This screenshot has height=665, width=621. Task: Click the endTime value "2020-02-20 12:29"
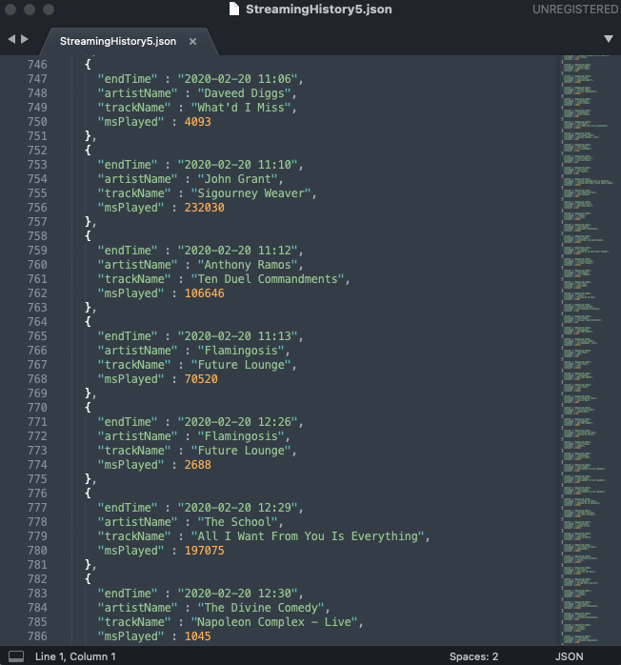[238, 507]
